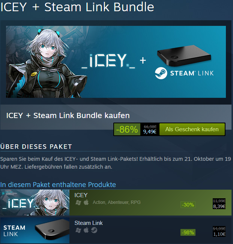233x244 pixels.
Task: Open the ICEY product title link
Action: click(81, 195)
